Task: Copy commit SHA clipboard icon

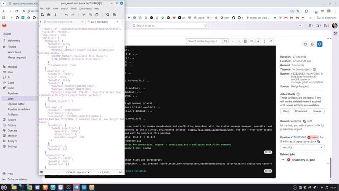Action: [x=305, y=121]
